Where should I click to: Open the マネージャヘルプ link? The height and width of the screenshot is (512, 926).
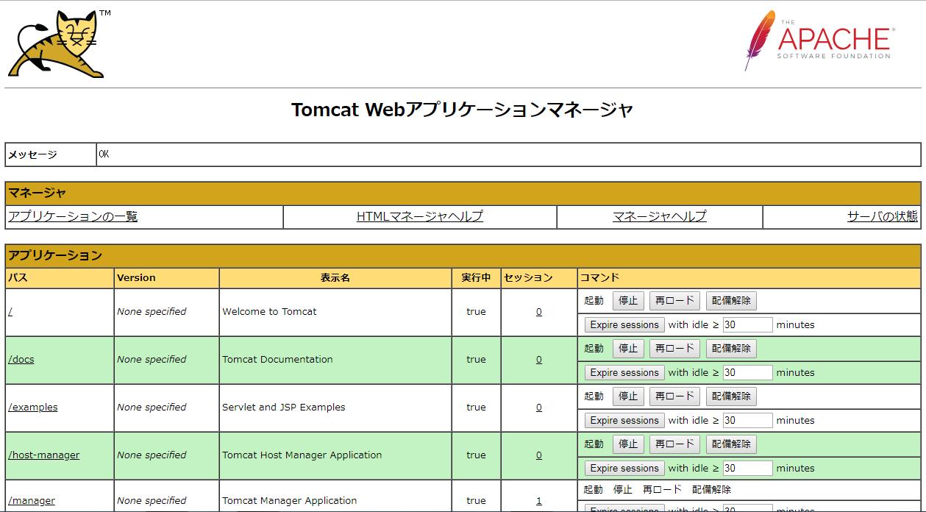tap(660, 216)
